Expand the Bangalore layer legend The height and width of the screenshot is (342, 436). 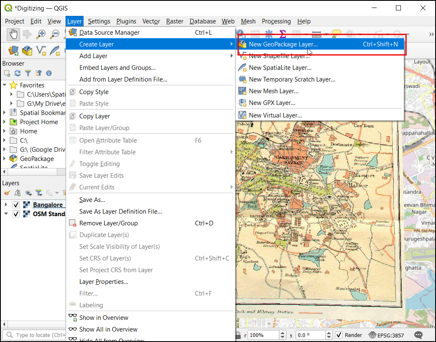[6, 205]
